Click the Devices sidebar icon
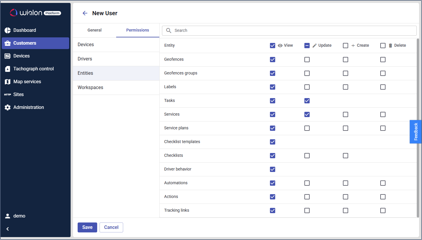The height and width of the screenshot is (240, 422). (8, 56)
